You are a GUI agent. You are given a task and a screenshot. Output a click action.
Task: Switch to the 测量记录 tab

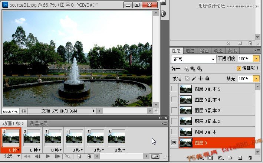click(x=39, y=123)
